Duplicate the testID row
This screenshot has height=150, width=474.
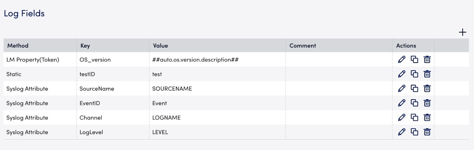tap(414, 74)
